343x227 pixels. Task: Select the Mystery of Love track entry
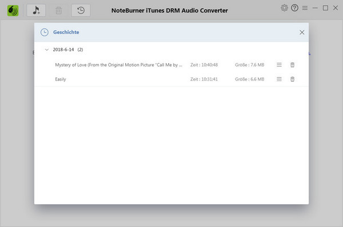pyautogui.click(x=118, y=65)
